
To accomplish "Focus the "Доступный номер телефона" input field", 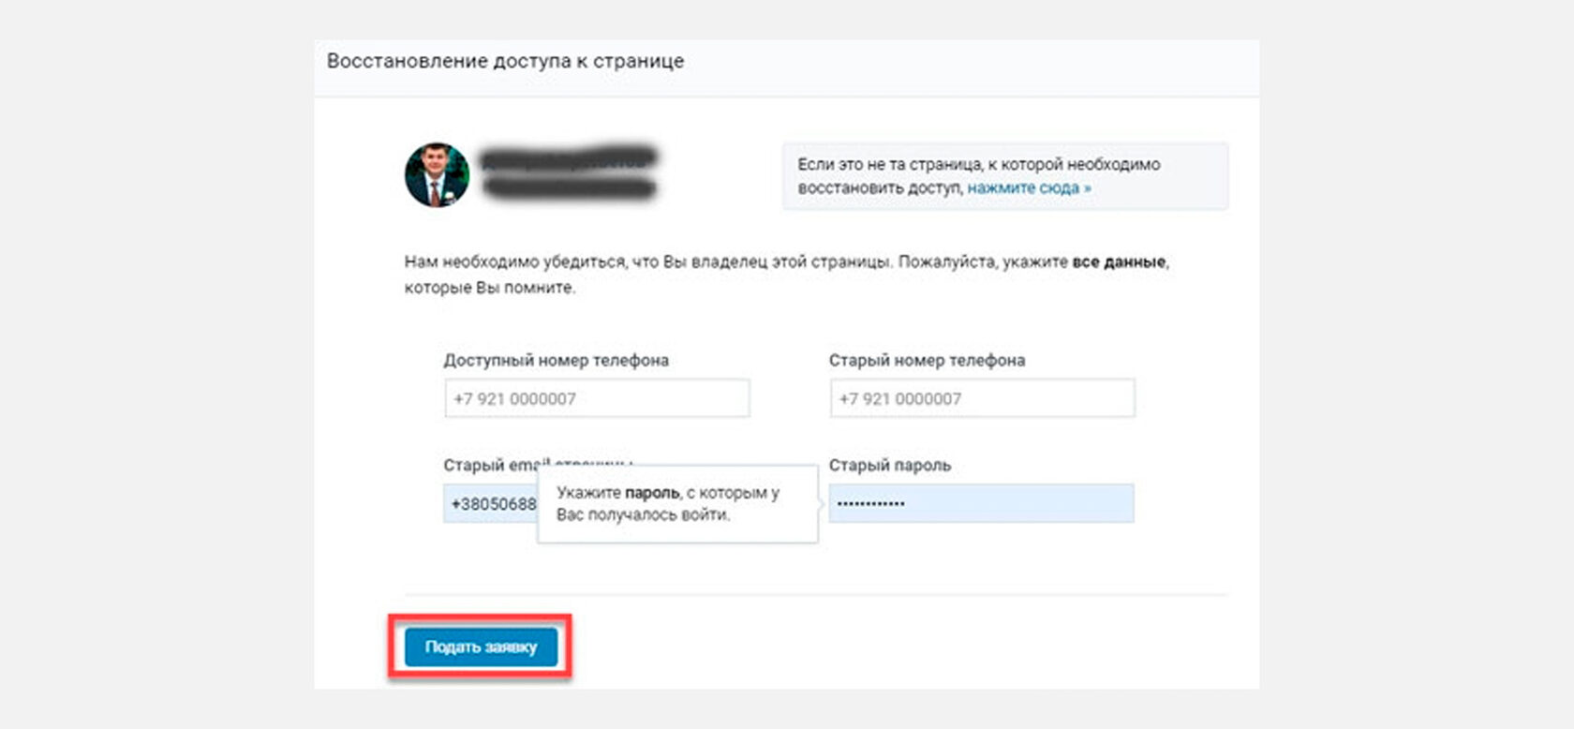I will tap(597, 398).
